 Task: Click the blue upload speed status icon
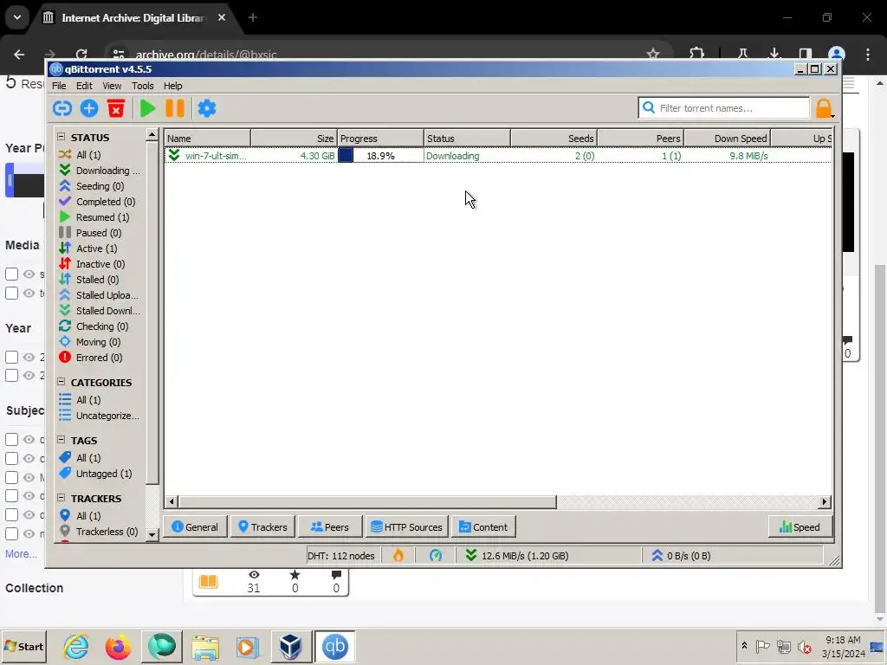(657, 555)
